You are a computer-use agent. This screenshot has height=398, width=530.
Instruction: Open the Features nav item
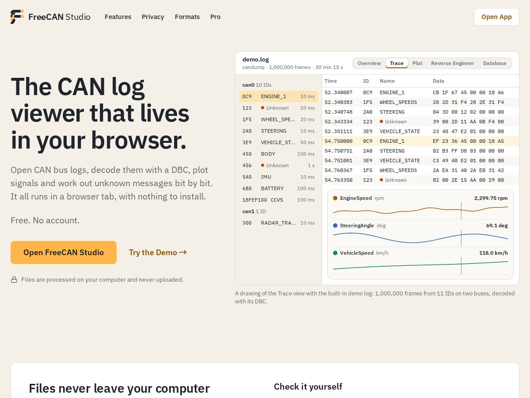118,17
